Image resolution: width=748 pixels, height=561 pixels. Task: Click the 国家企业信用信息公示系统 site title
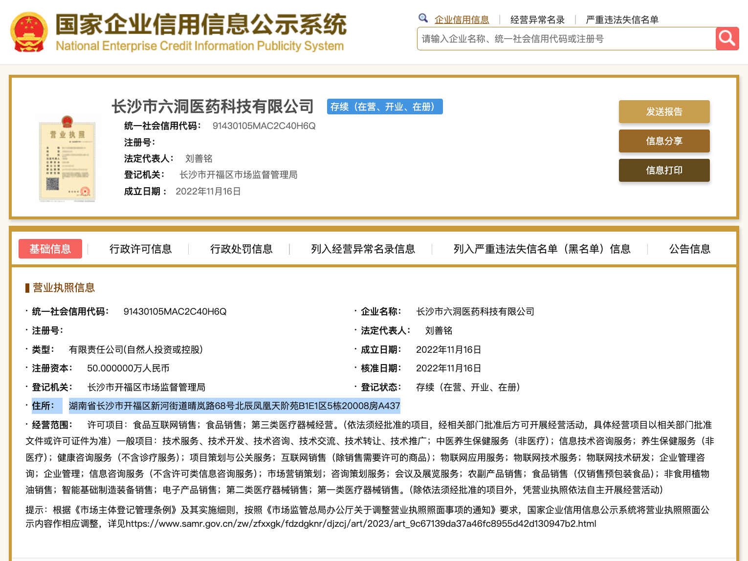point(200,24)
